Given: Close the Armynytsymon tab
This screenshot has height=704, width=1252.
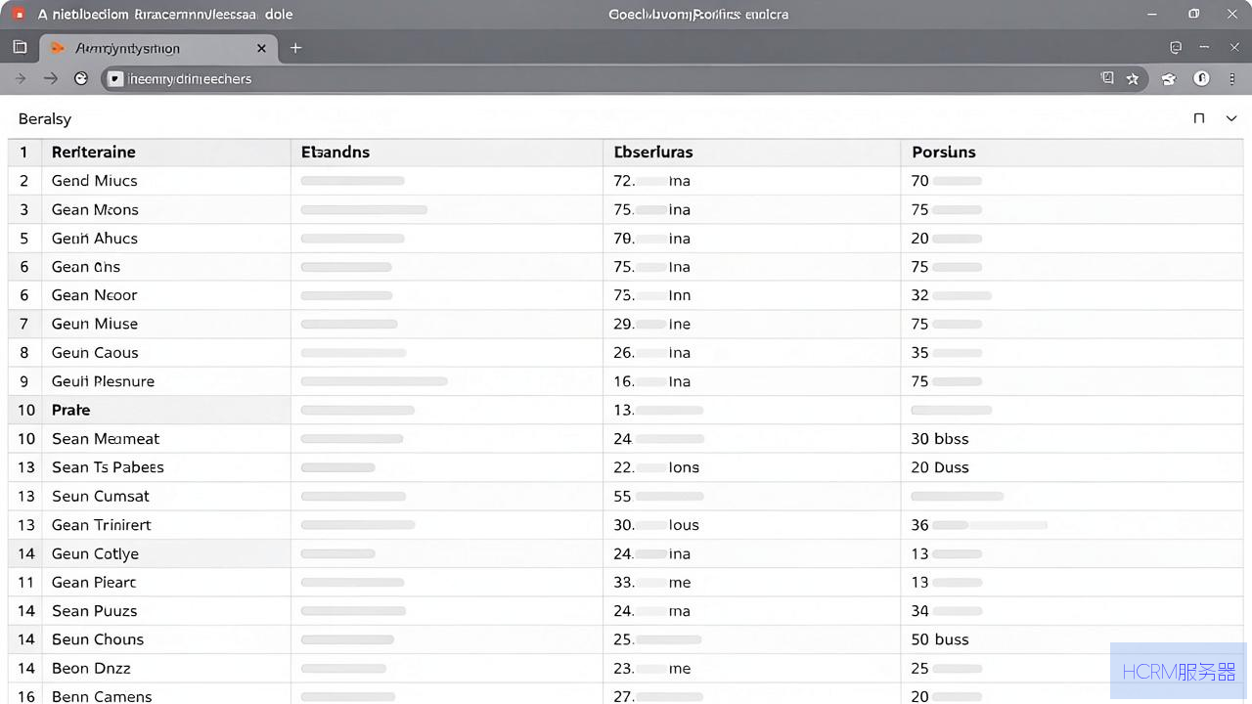Looking at the screenshot, I should pyautogui.click(x=261, y=48).
